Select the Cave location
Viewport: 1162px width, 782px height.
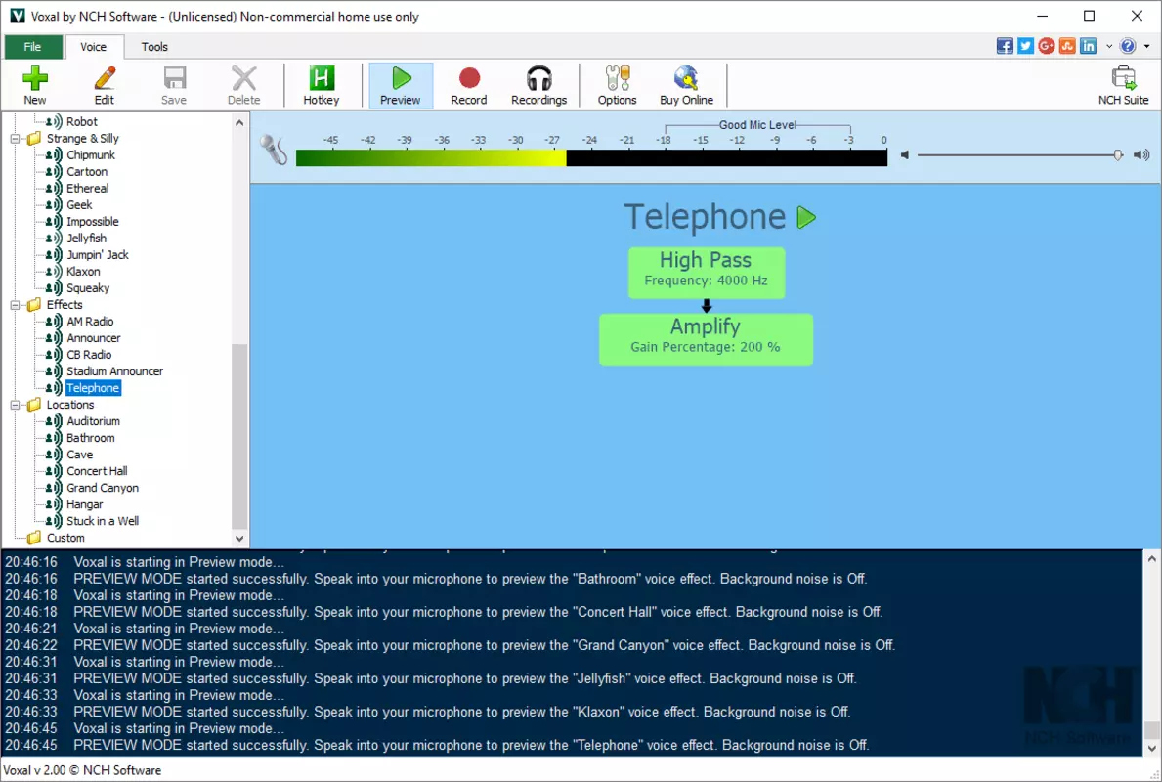tap(79, 455)
